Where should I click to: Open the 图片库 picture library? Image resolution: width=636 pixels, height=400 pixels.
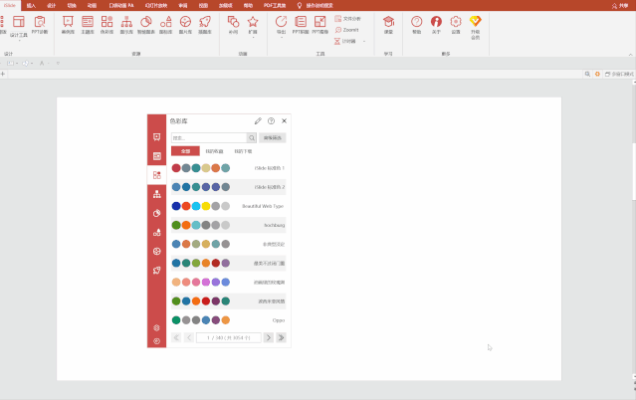point(185,25)
